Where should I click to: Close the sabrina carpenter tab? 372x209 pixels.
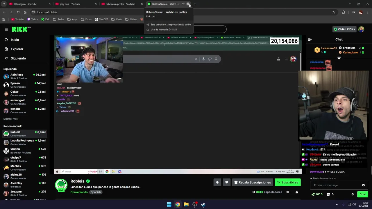tap(142, 4)
